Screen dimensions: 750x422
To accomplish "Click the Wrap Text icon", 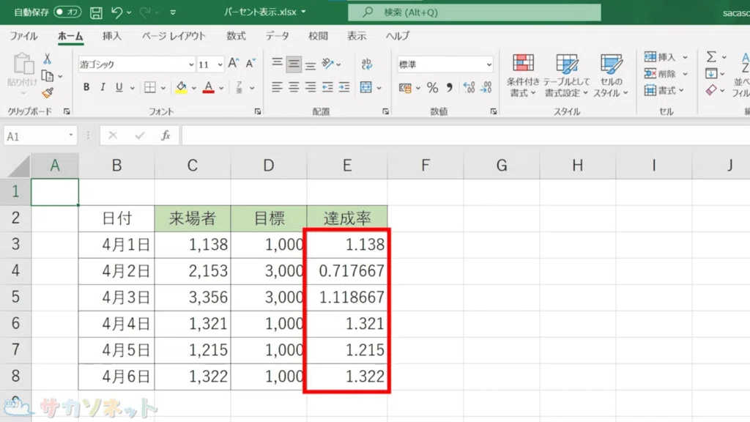I will coord(366,64).
